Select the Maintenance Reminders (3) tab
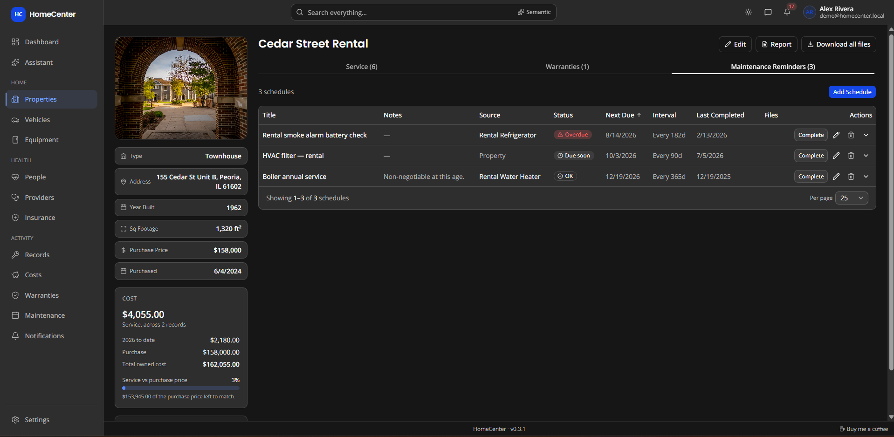The image size is (894, 437). (x=773, y=67)
